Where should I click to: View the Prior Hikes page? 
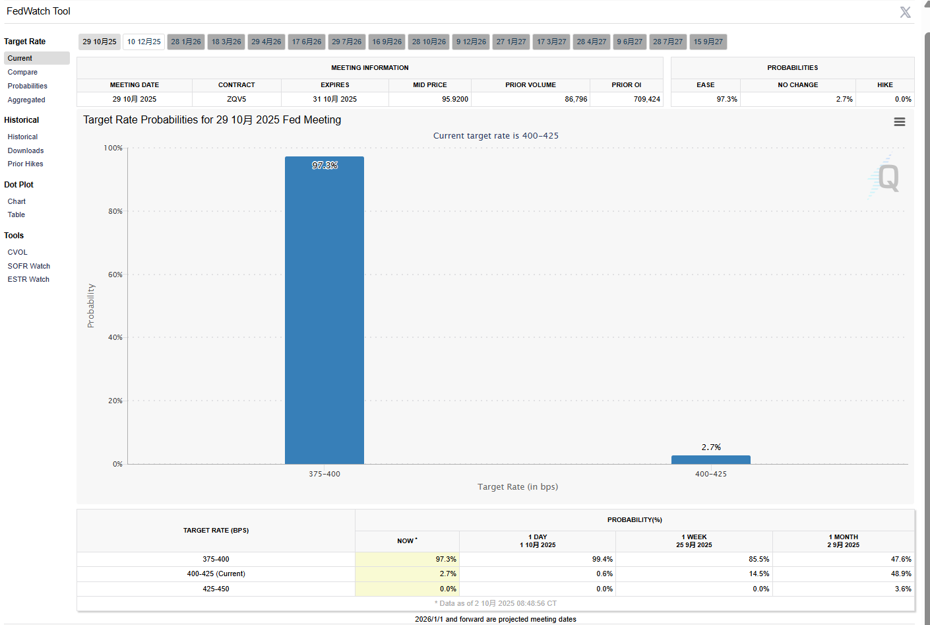point(25,164)
